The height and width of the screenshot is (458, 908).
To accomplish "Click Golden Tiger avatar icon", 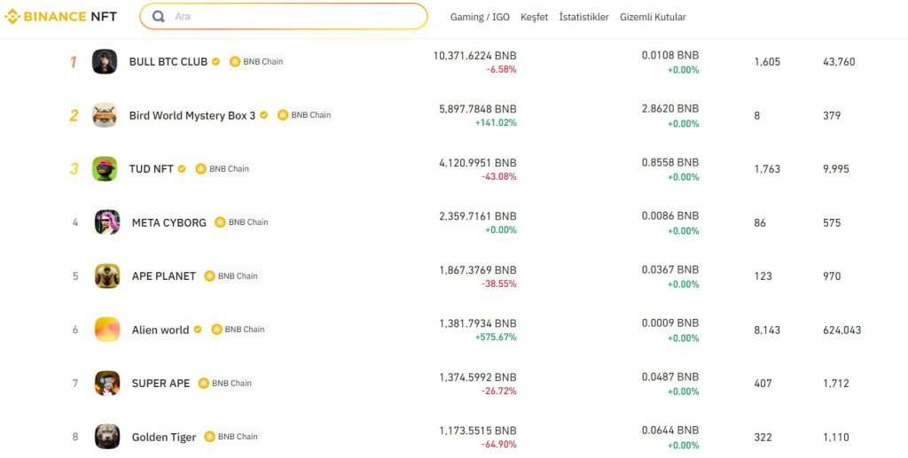I will [107, 437].
